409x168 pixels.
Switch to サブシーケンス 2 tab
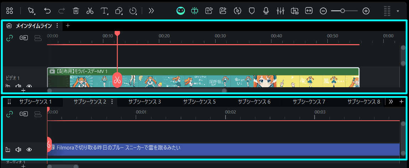tap(90, 102)
